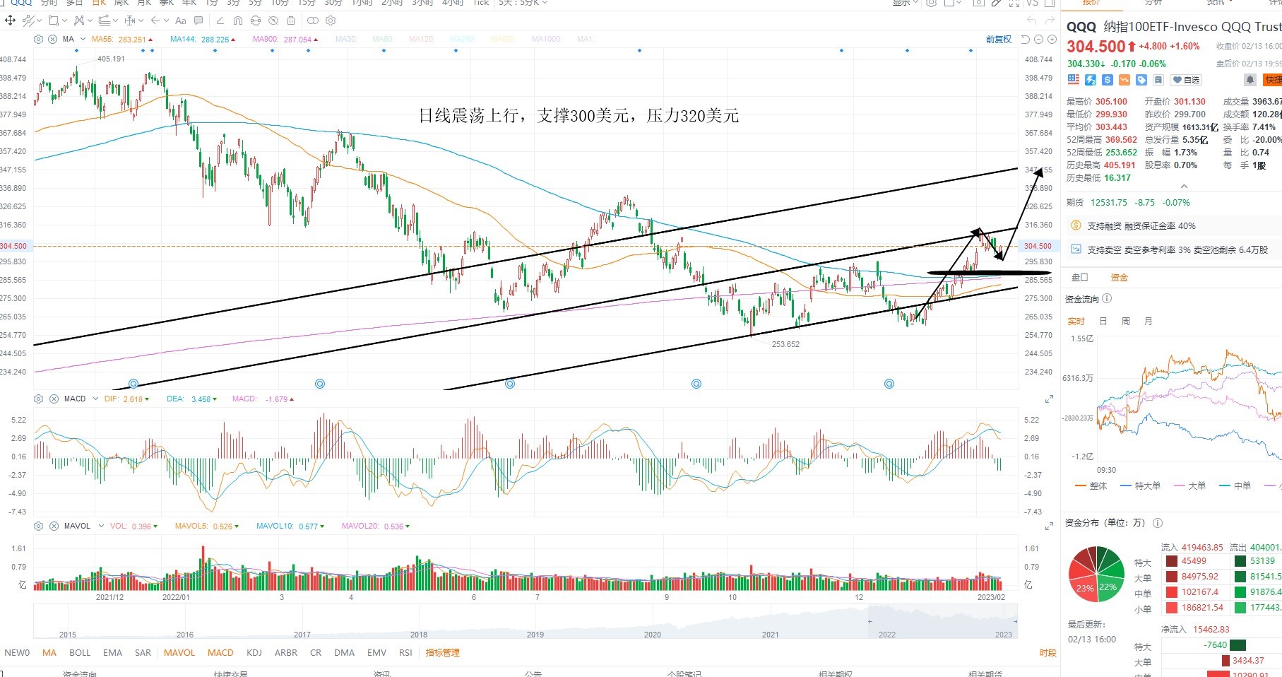Expand the MACD panel to full size
1282x677 pixels.
[1049, 399]
